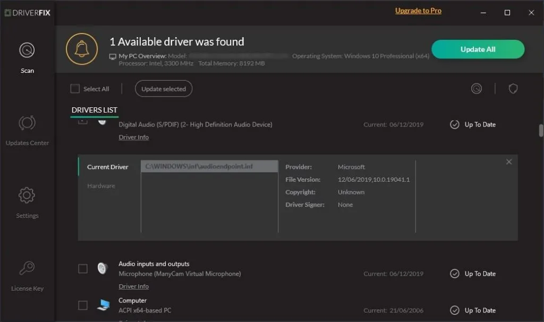Click the License Key icon
Screen dimensions: 544x322
point(27,268)
